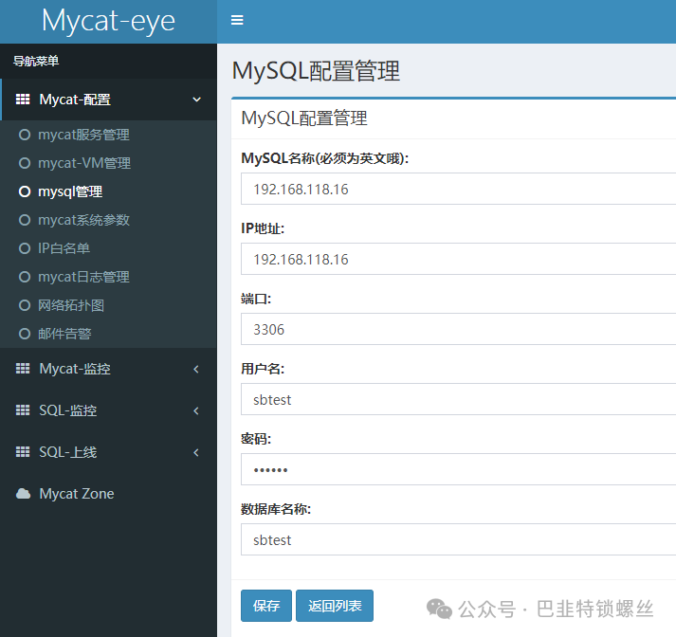Screen dimensions: 676x637
Task: Click the circle icon beside mycat日志管理
Action: (25, 277)
